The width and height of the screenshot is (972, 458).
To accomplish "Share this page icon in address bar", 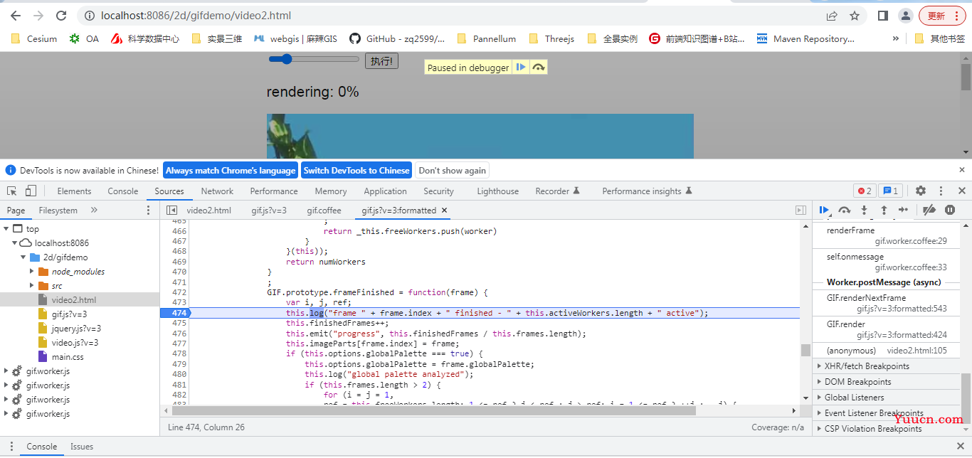I will (x=832, y=16).
